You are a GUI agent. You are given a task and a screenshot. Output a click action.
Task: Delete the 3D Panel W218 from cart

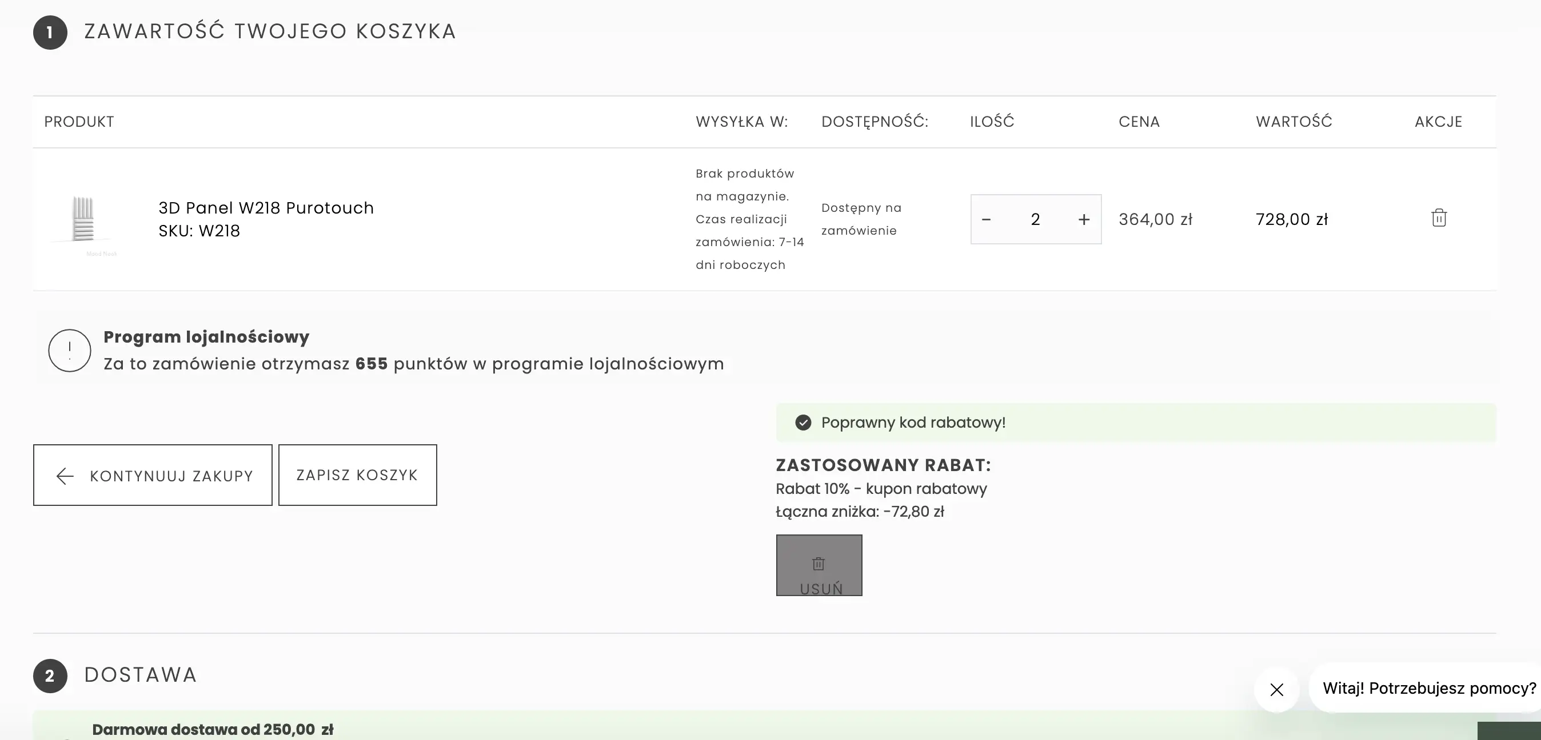[1439, 218]
